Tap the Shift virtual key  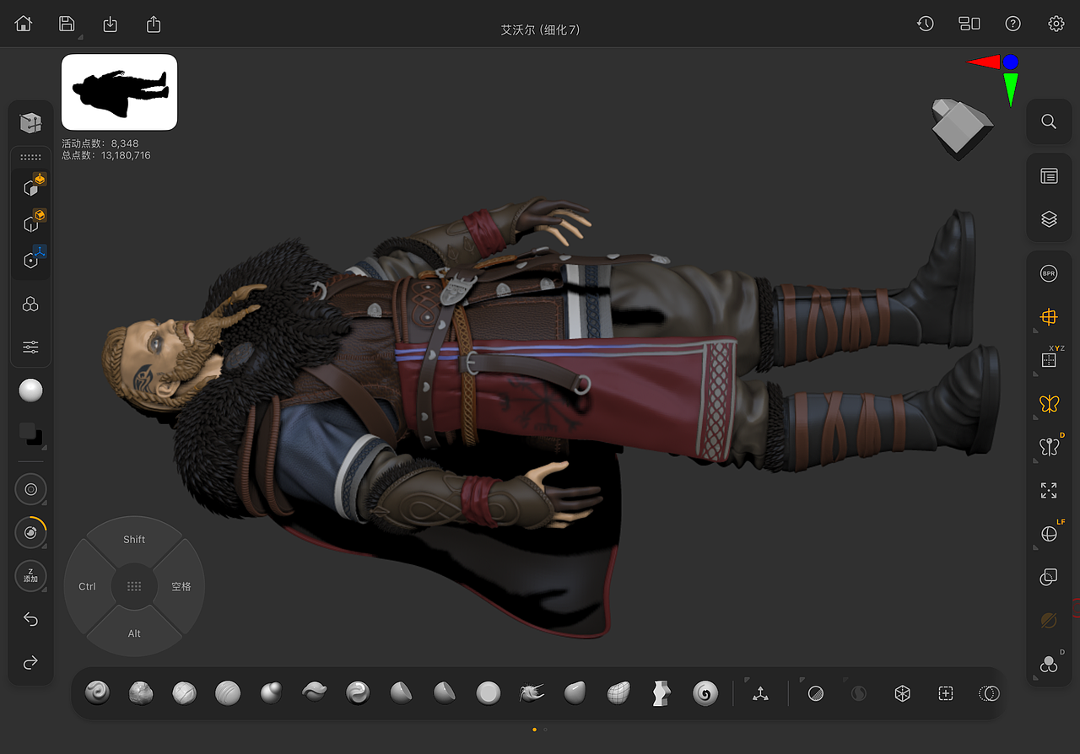coord(134,540)
